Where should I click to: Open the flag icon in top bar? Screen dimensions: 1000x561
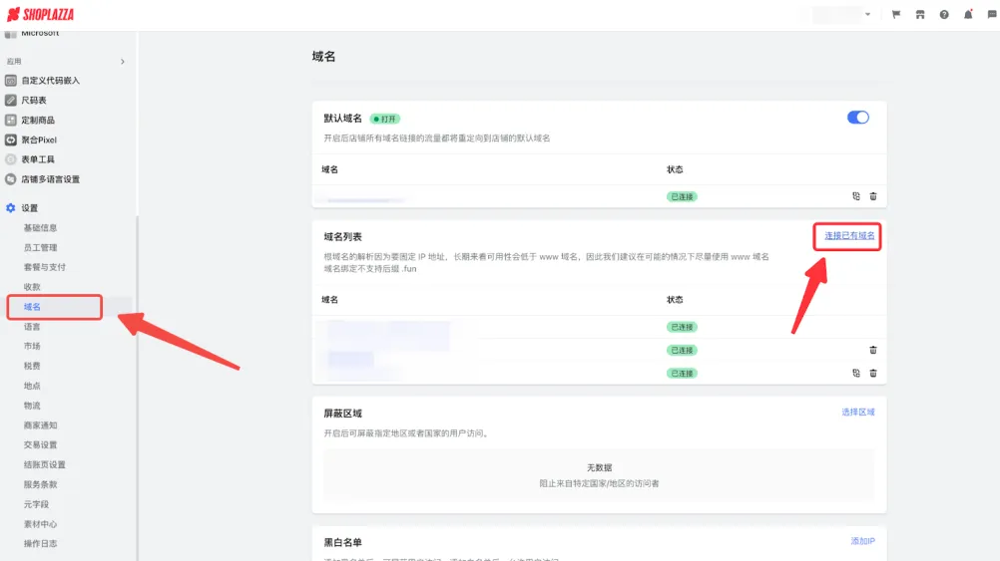(896, 14)
